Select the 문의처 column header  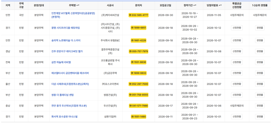pos(138,5)
